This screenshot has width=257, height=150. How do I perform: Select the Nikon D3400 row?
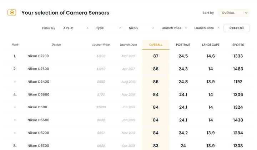point(128,82)
